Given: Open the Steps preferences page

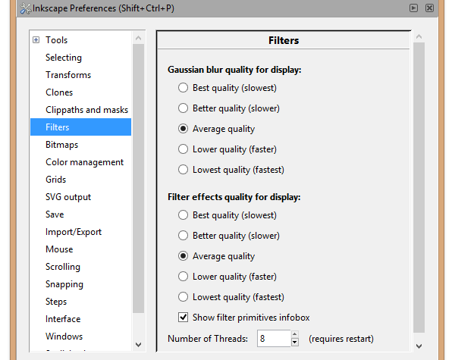Looking at the screenshot, I should [56, 302].
